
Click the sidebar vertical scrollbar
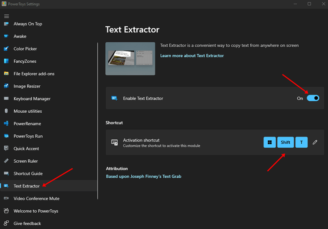[x=98, y=120]
